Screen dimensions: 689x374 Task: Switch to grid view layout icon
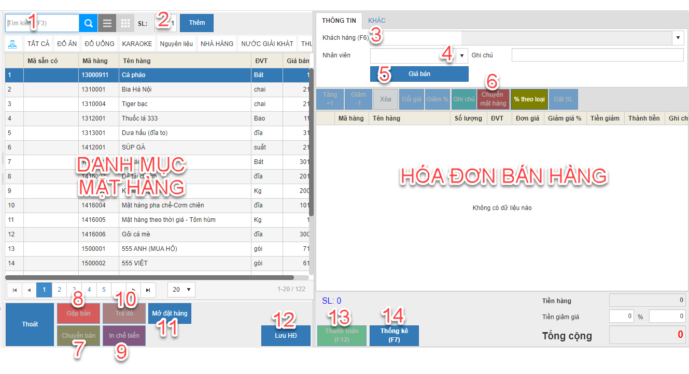click(125, 23)
